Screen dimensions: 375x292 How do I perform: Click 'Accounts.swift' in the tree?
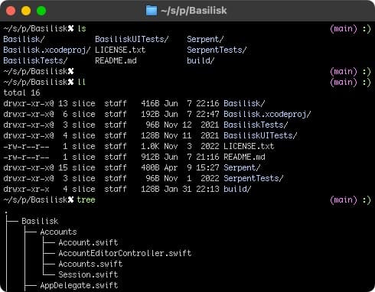[90, 264]
